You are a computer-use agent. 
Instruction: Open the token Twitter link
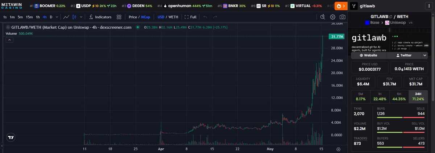[403, 55]
